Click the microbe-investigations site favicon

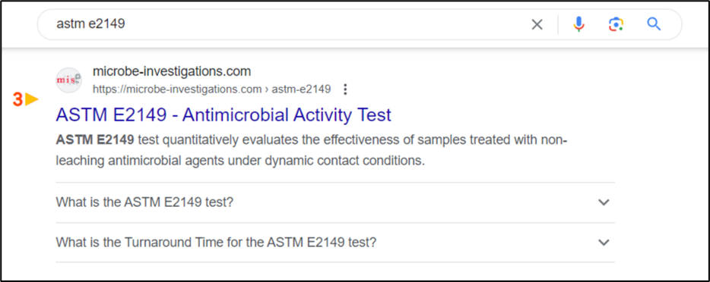[69, 80]
